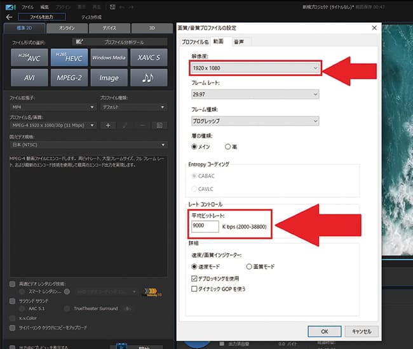413x349 pixels.
Task: Switch to the プロファイル名 tab
Action: 195,42
